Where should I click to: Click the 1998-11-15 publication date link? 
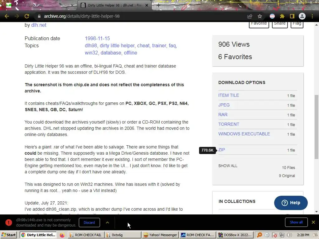coord(97,38)
